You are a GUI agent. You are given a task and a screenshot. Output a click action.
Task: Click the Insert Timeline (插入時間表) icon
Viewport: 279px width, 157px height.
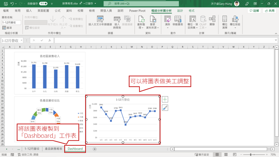pyautogui.click(x=117, y=19)
